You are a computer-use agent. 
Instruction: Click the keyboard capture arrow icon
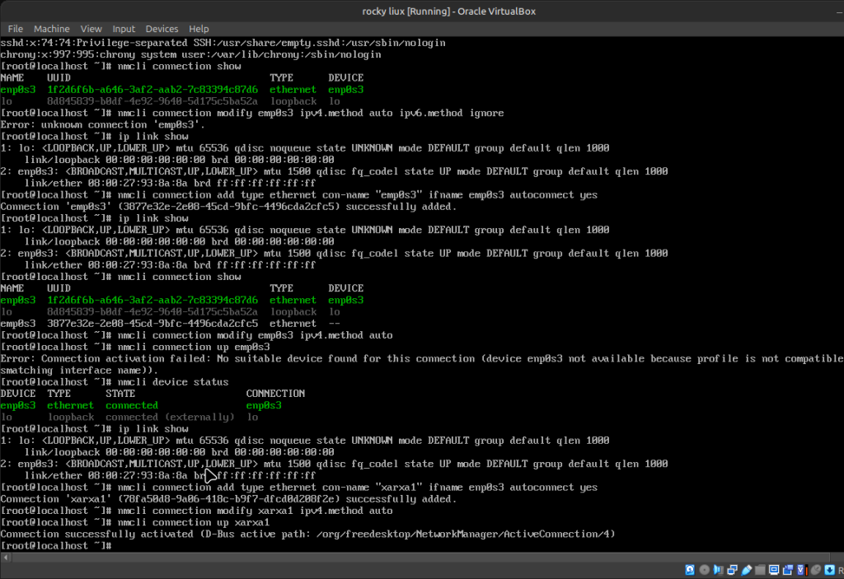pyautogui.click(x=829, y=570)
